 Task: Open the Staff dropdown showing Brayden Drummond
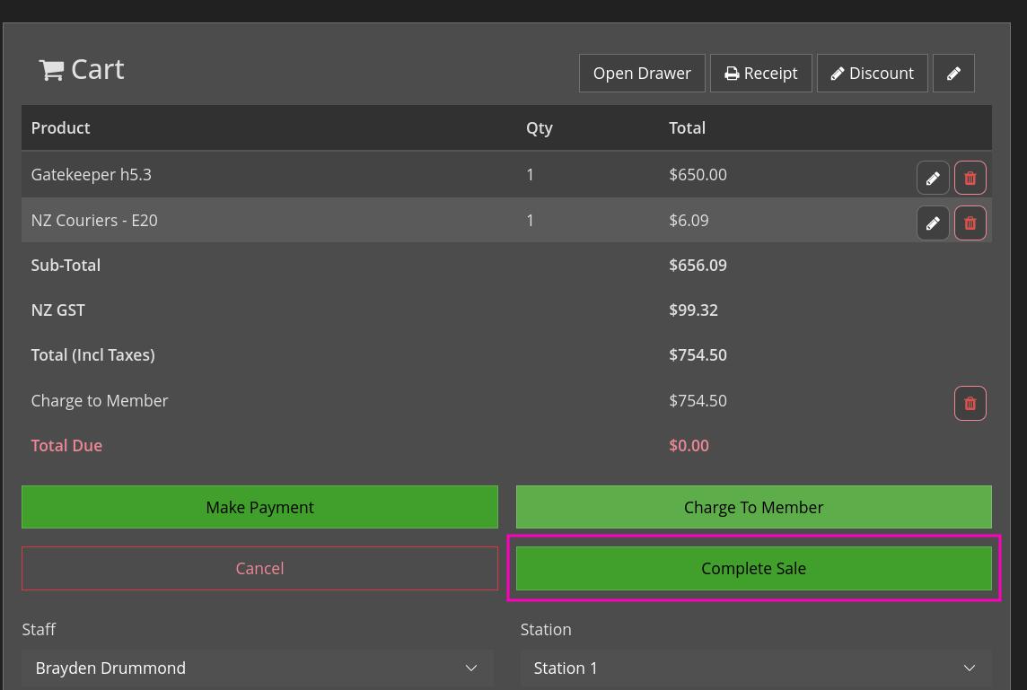pos(258,668)
